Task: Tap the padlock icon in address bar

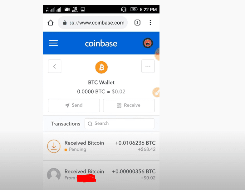Action: [x=65, y=23]
